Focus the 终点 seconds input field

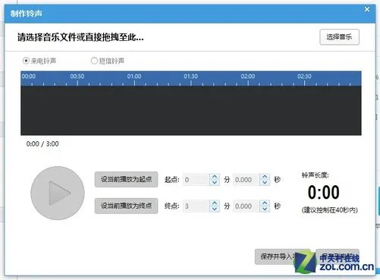(247, 206)
